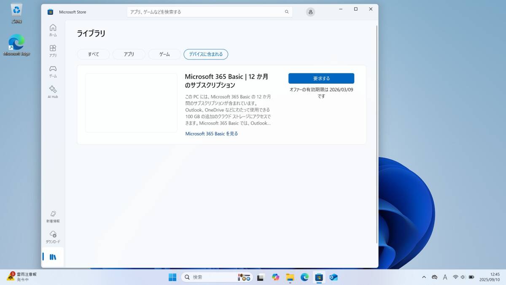Open the Downloads (ダウンロード) page
This screenshot has width=506, height=285.
point(53,236)
